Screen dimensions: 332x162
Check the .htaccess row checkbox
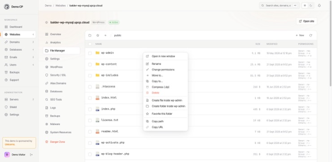tap(90, 87)
